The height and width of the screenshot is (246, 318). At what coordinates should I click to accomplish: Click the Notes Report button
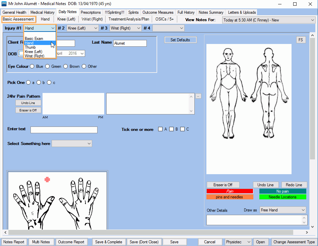pos(14,242)
